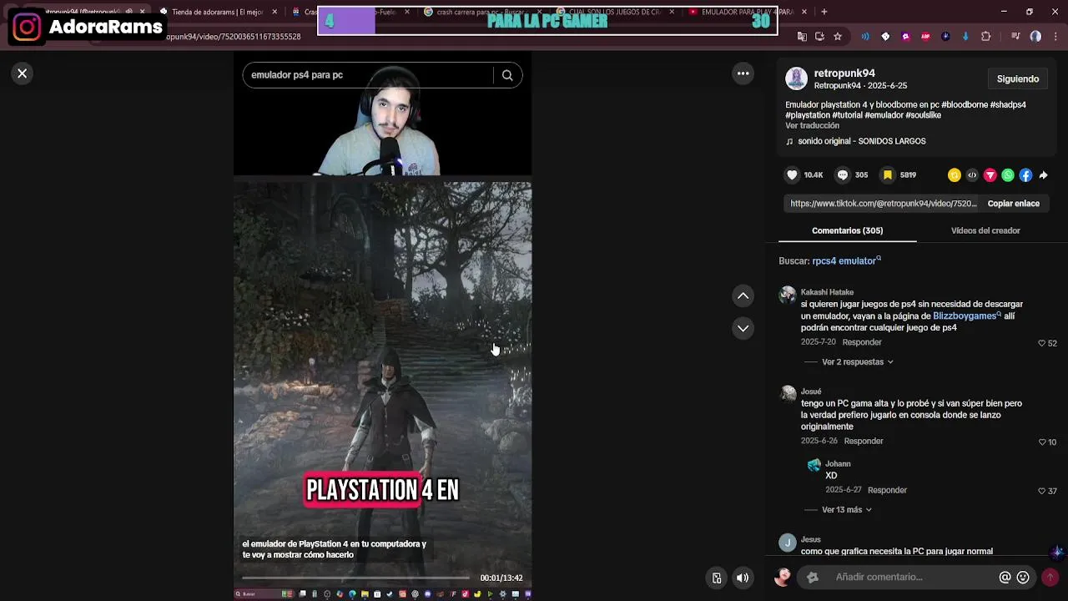Open the browser profile avatar

(x=1035, y=37)
